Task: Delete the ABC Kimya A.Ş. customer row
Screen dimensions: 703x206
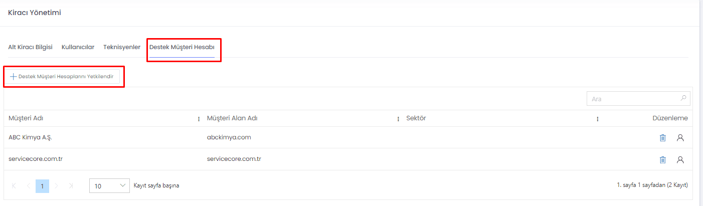Action: point(662,138)
